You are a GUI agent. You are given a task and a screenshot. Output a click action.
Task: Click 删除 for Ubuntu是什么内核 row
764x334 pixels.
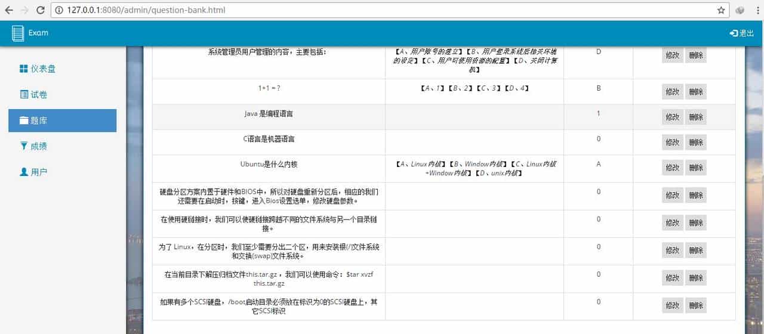(695, 168)
